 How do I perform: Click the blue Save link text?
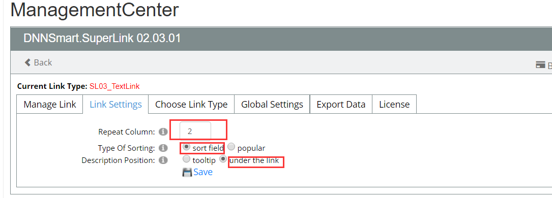(203, 172)
